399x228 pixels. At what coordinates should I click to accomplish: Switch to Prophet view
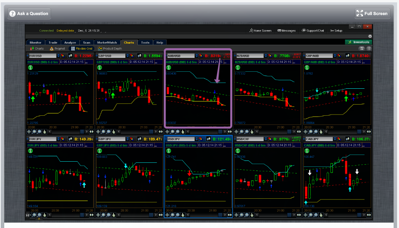click(57, 49)
